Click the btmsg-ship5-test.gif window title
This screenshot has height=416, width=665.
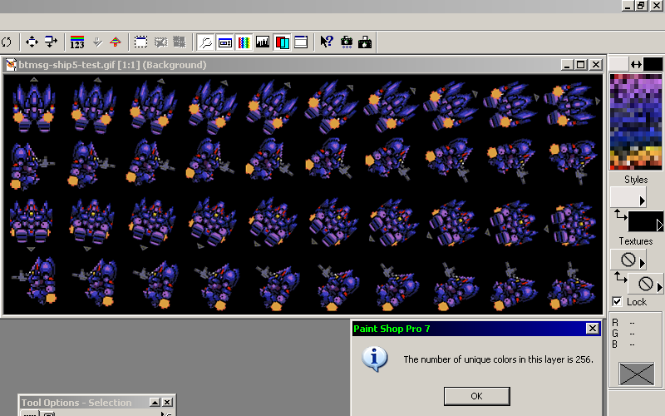(112, 65)
